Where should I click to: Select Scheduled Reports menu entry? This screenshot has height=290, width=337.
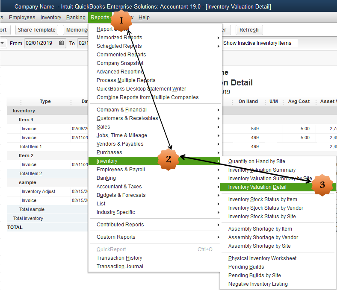coord(155,46)
